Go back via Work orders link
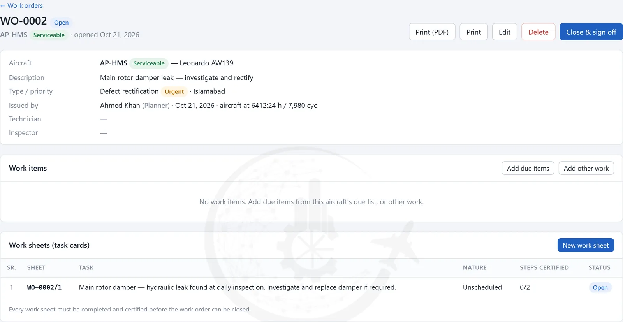The image size is (623, 322). click(x=21, y=5)
